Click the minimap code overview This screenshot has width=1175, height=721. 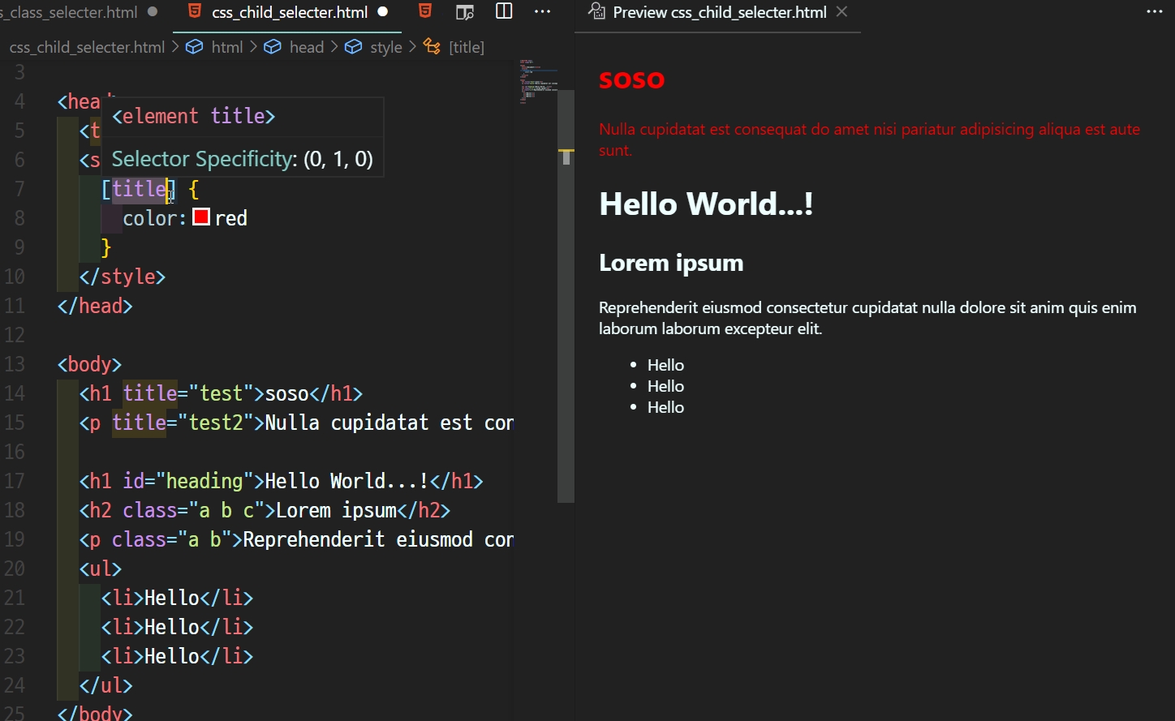pyautogui.click(x=538, y=81)
